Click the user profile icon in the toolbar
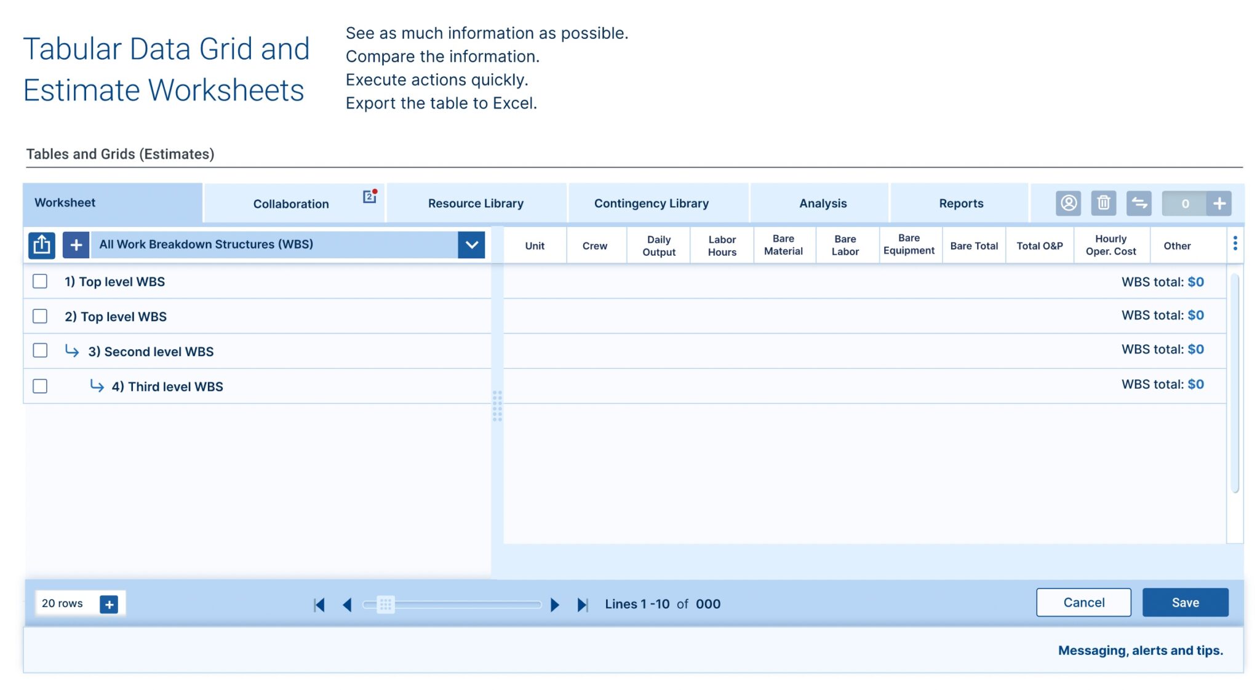The image size is (1260, 690). (1068, 203)
